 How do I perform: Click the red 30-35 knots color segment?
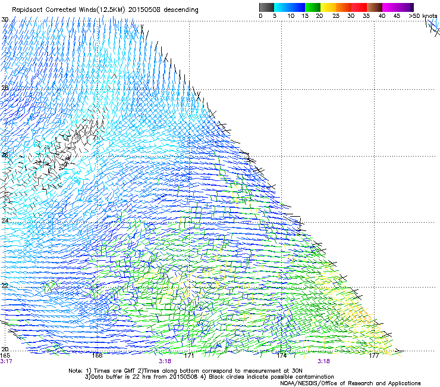359,7
